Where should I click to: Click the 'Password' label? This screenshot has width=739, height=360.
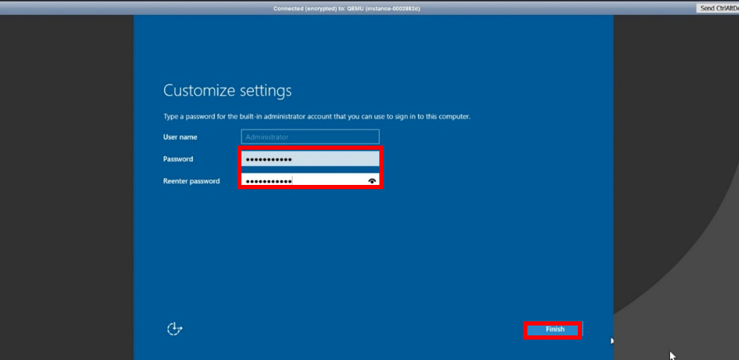pos(178,159)
